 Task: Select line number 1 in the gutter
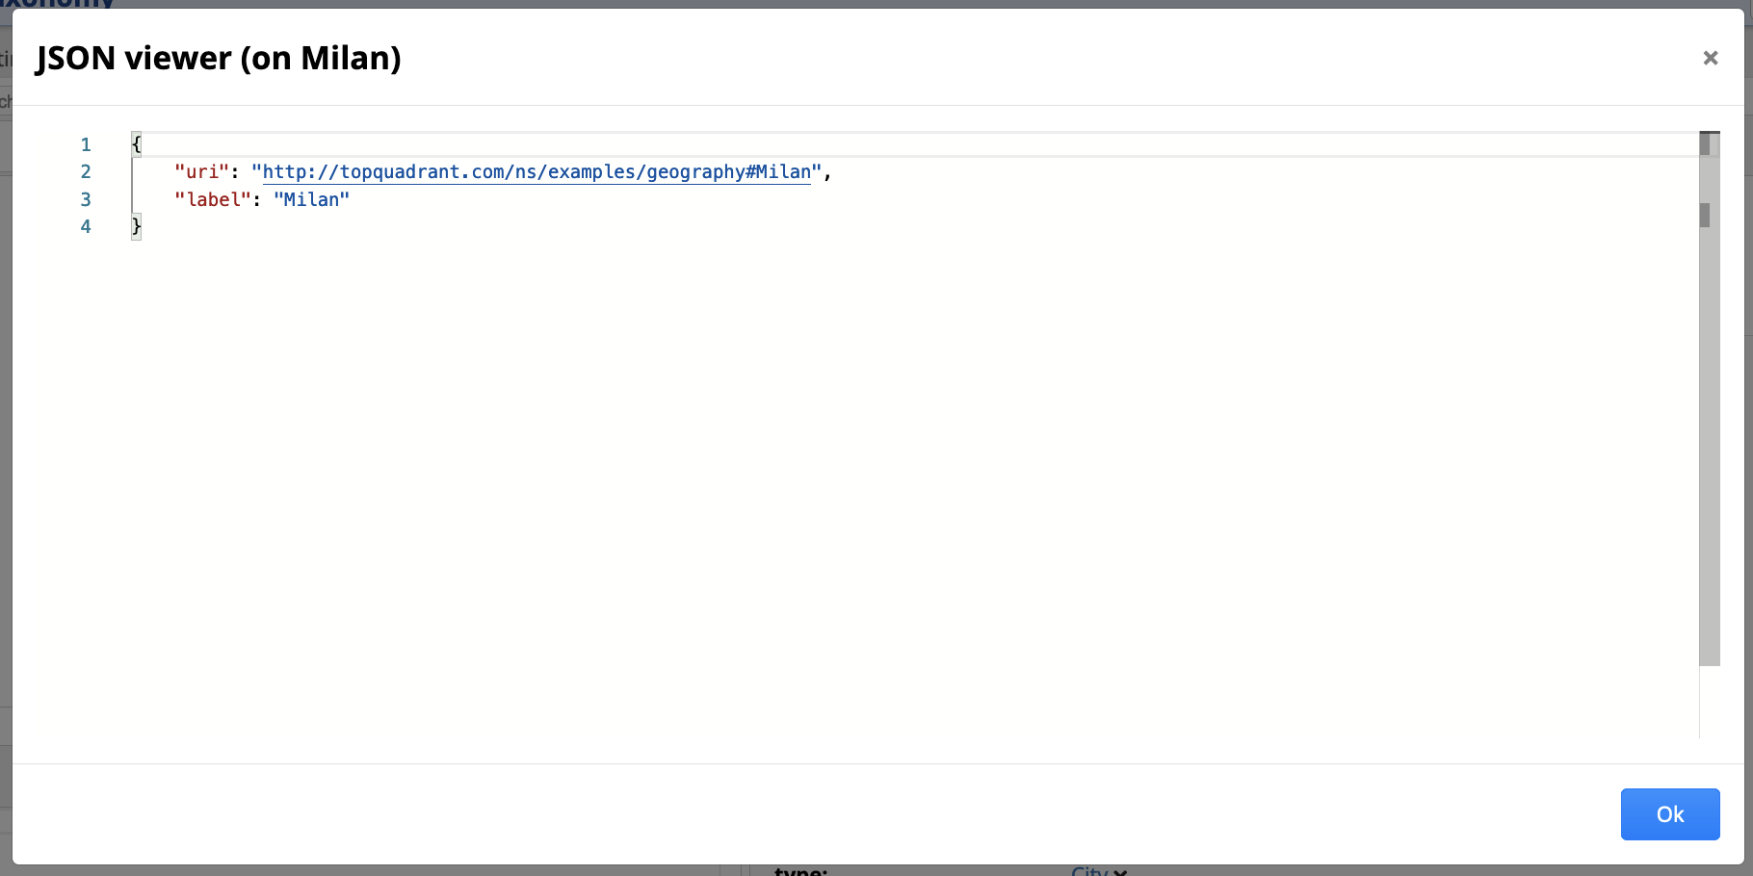86,144
